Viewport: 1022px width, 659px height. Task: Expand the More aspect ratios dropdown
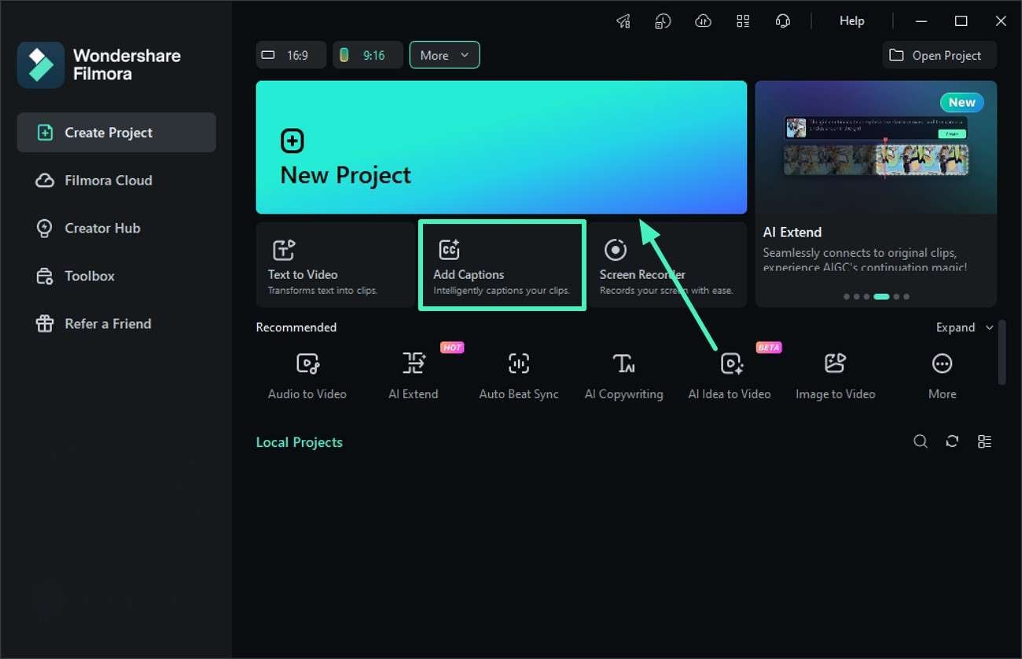click(x=444, y=55)
